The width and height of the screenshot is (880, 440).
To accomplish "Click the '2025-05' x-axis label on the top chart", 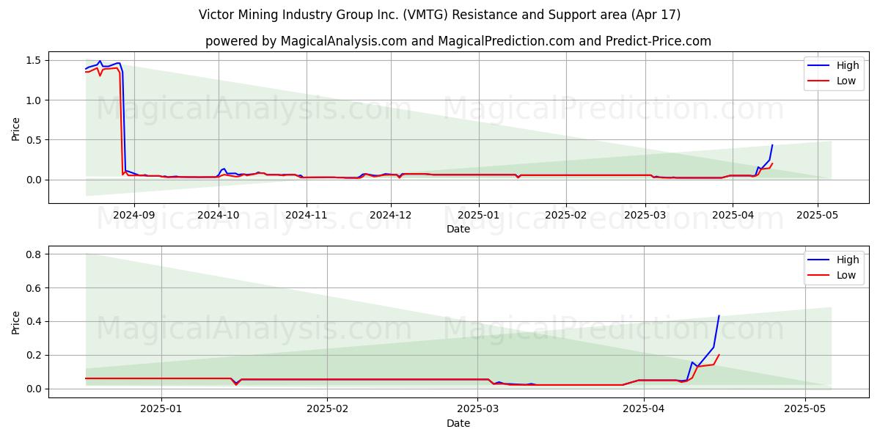I will [x=818, y=216].
